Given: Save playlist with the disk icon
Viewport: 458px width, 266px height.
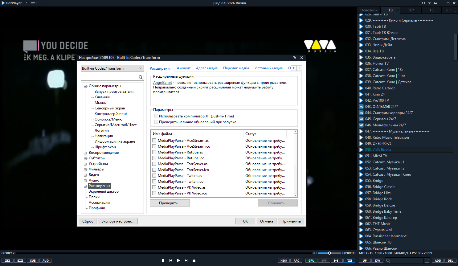Looking at the screenshot, I should (x=427, y=261).
